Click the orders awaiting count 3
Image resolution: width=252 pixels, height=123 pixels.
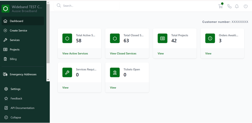(220, 41)
